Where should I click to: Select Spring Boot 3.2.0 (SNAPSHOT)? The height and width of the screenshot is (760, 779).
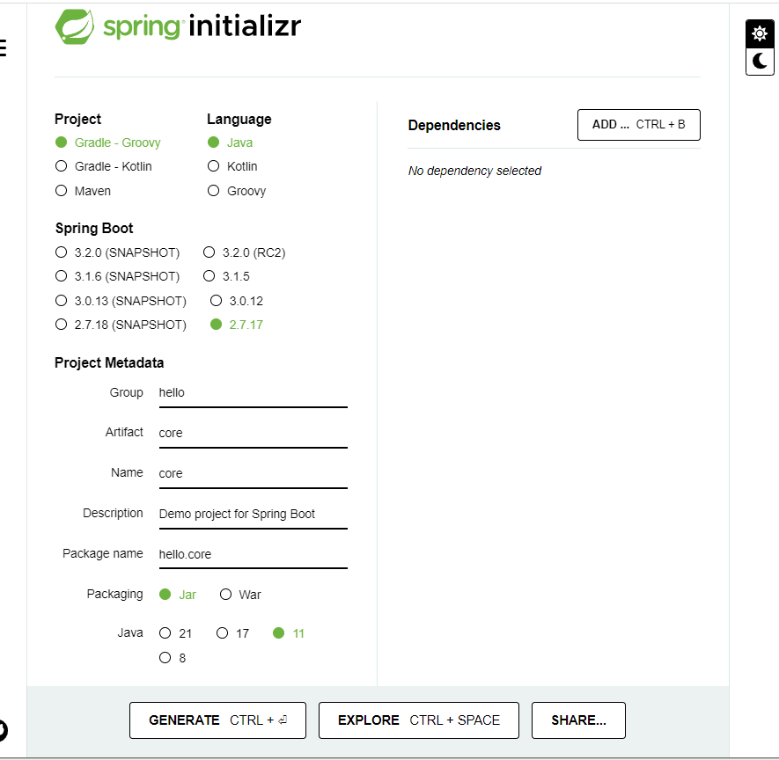[117, 252]
